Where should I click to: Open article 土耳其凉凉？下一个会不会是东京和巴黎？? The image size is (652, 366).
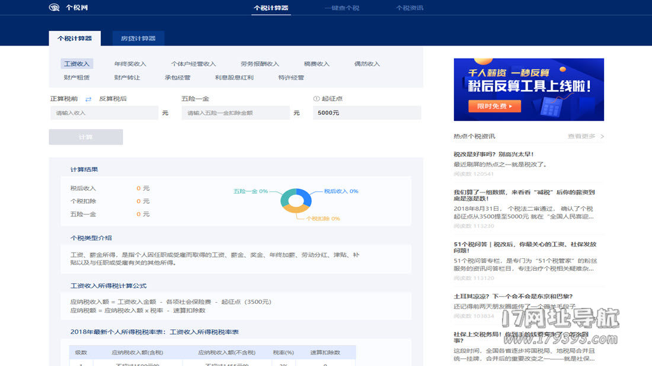[x=513, y=297]
